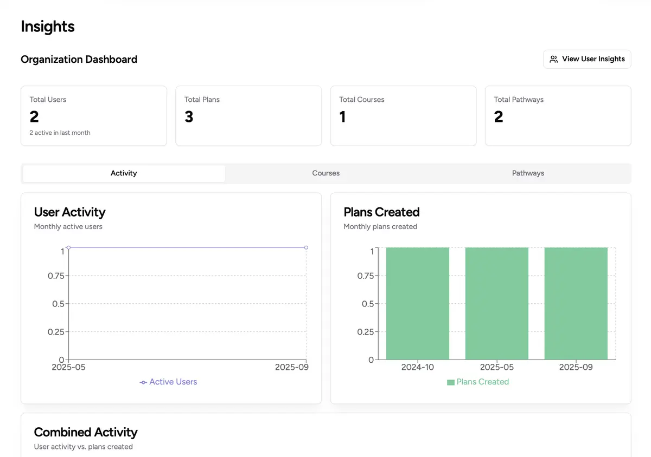
Task: Click the Total Plans stat card
Action: 248,115
